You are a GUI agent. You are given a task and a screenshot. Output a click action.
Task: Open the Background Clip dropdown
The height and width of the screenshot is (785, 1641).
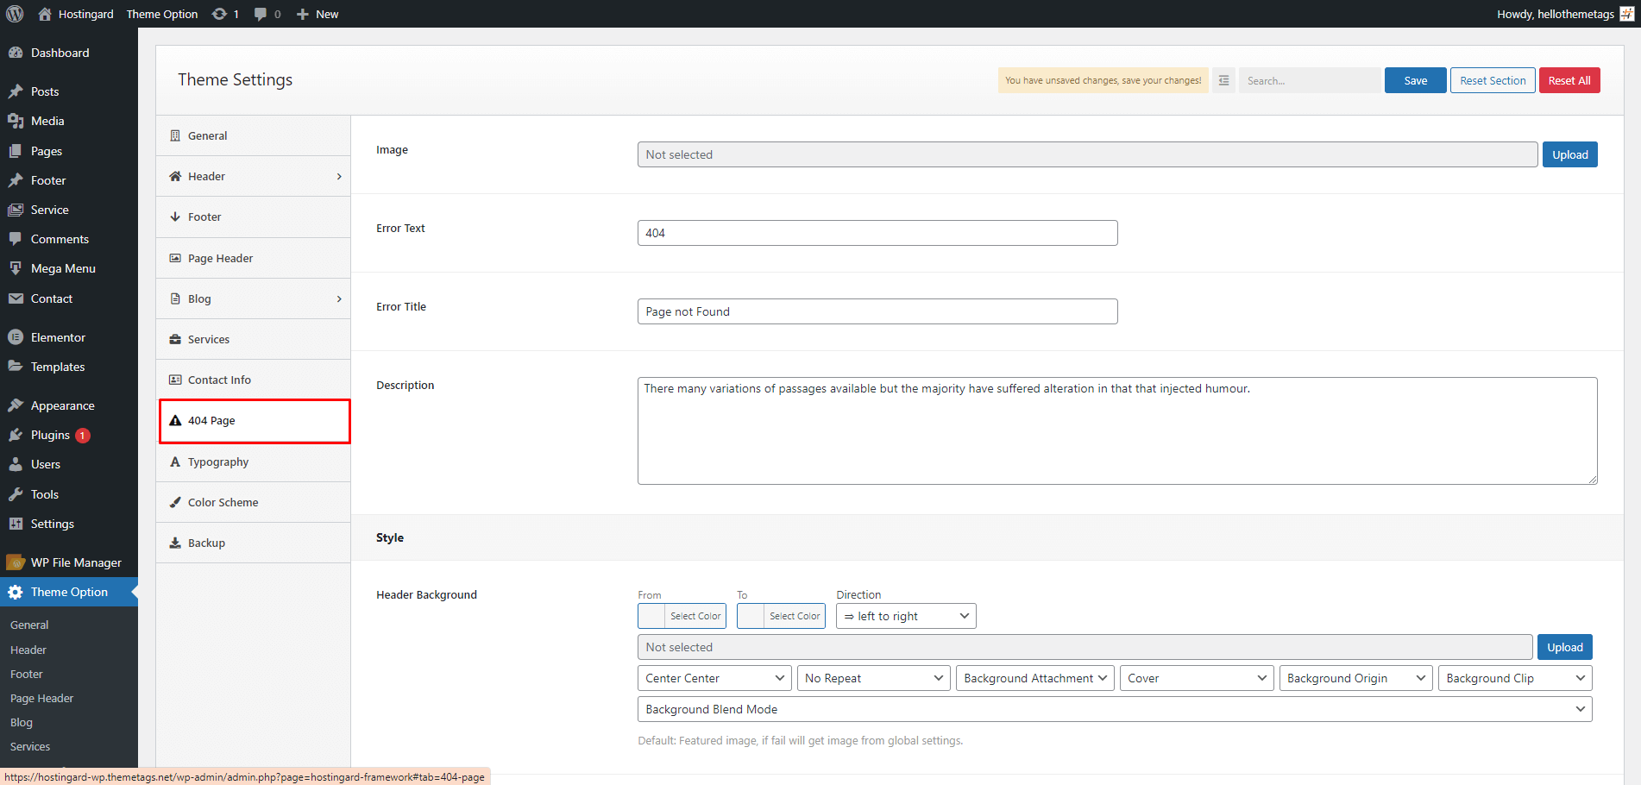coord(1515,678)
